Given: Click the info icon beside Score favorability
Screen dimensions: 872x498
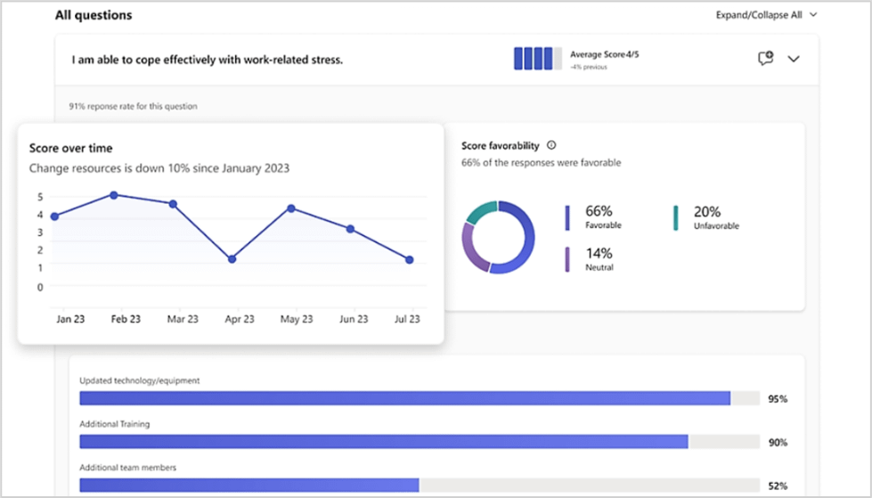Looking at the screenshot, I should tap(551, 145).
